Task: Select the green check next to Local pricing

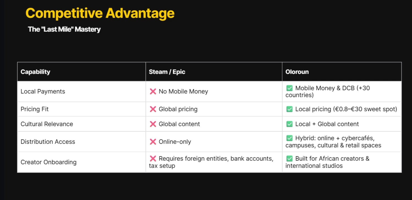Action: tap(289, 109)
